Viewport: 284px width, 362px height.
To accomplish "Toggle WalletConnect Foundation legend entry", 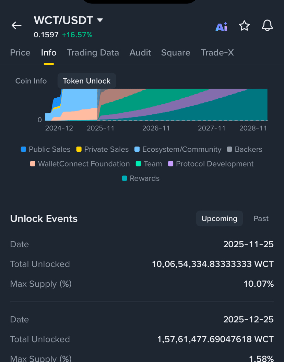I will pyautogui.click(x=80, y=164).
